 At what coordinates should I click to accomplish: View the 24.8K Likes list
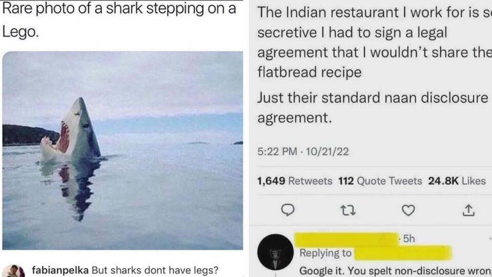(457, 181)
